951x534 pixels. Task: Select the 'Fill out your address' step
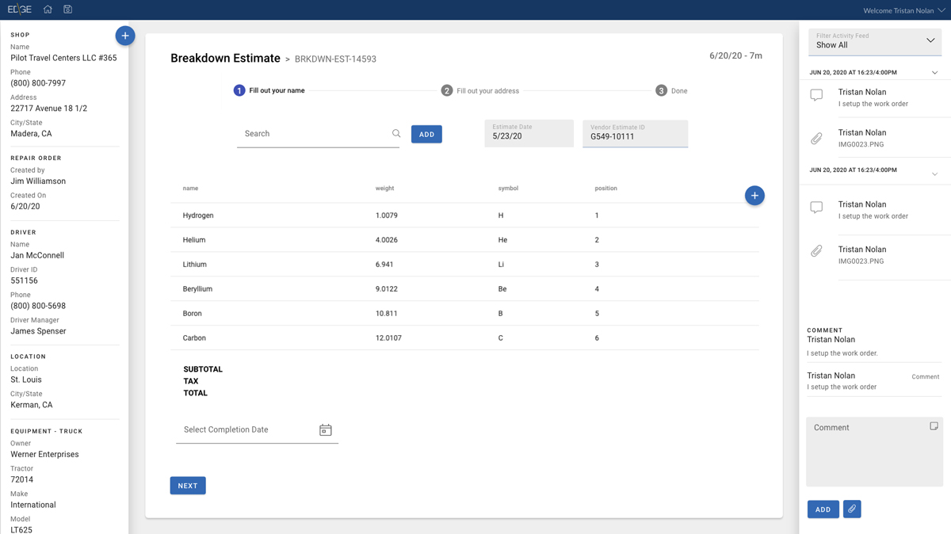[x=479, y=91]
